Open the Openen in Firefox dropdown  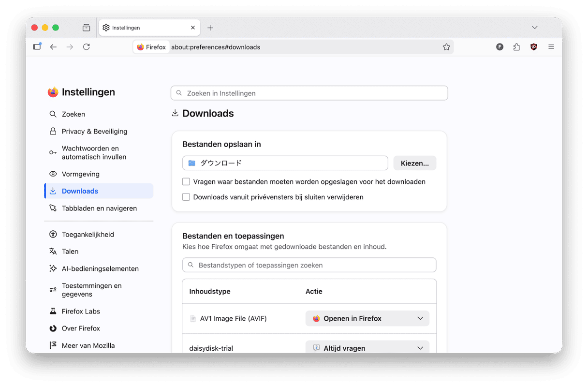click(x=367, y=318)
